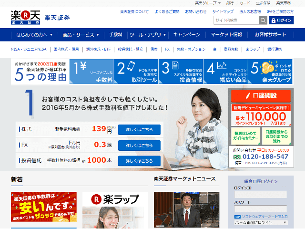The width and height of the screenshot is (305, 229).
Task: Open the 楽天市場 link in top bar
Action: (x=284, y=3)
